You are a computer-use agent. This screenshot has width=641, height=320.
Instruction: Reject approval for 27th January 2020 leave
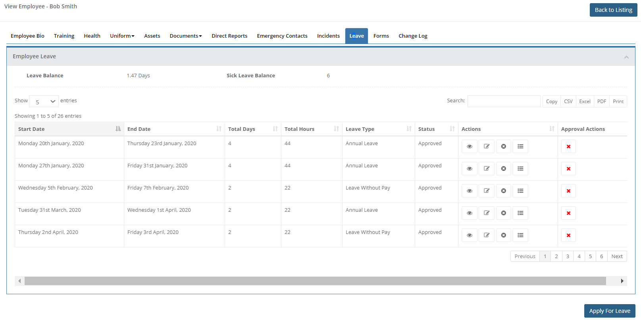point(568,169)
